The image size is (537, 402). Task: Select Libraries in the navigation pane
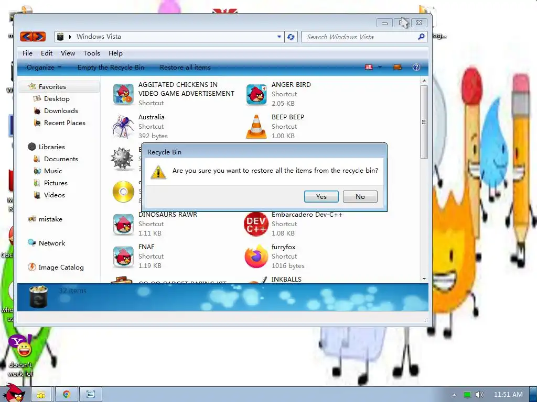tap(51, 147)
